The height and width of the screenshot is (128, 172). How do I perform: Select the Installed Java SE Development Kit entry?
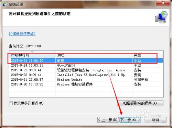pyautogui.click(x=86, y=75)
